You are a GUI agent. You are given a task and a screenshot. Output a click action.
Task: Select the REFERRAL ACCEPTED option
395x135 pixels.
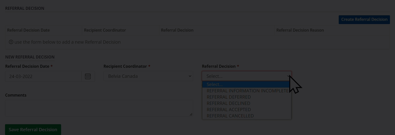pyautogui.click(x=229, y=110)
